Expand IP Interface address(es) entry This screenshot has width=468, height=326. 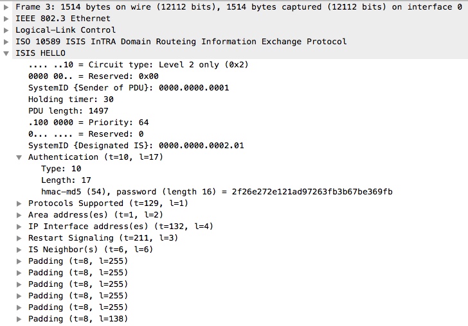19,227
